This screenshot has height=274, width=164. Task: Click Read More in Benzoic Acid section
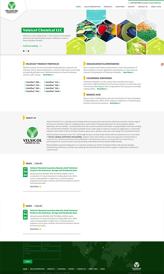115,103
